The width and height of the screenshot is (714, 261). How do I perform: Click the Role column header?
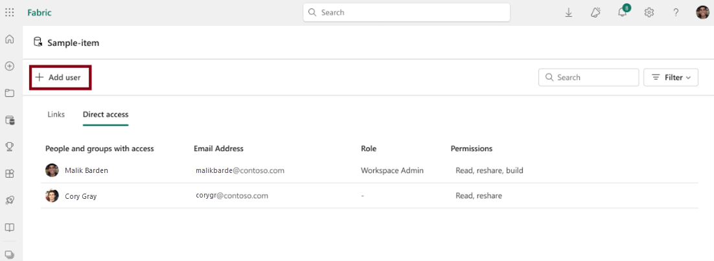[369, 148]
